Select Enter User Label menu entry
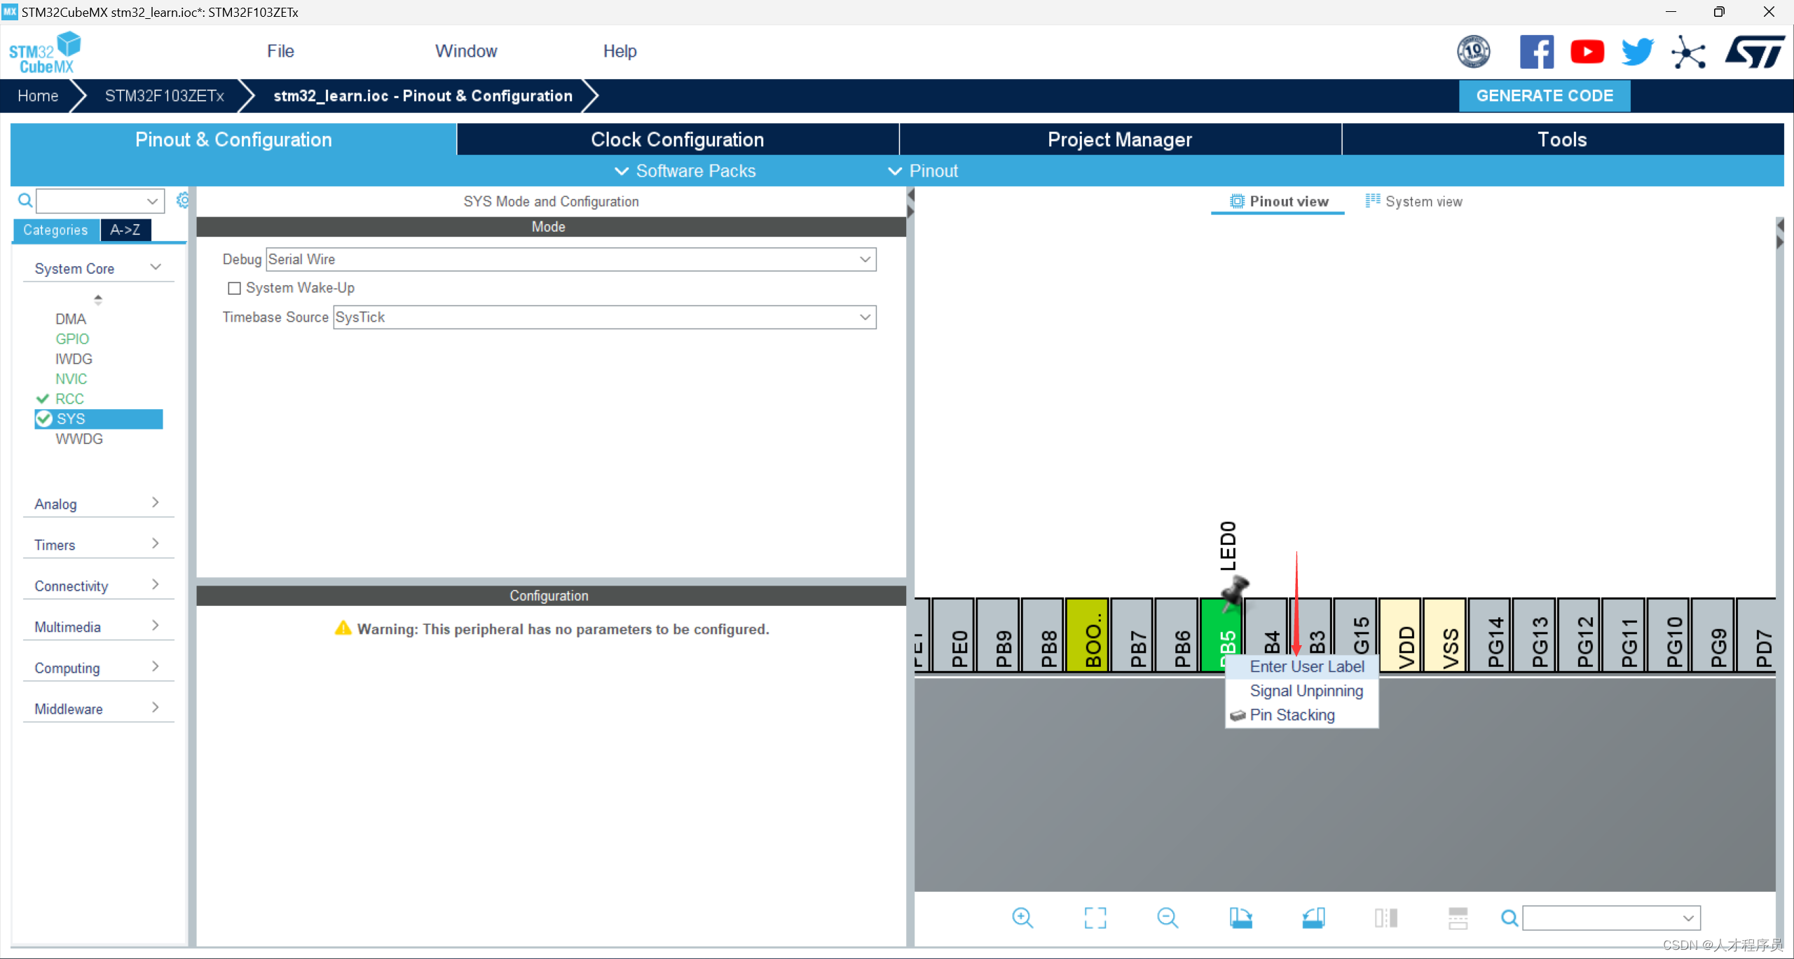The image size is (1794, 959). (x=1302, y=666)
